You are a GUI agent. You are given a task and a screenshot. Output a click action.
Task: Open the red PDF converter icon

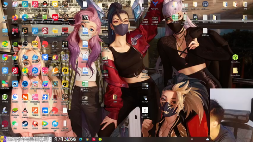pyautogui.click(x=35, y=4)
